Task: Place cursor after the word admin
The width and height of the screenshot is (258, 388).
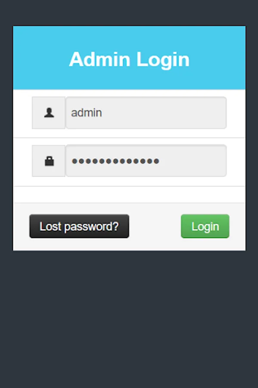Action: pyautogui.click(x=103, y=113)
